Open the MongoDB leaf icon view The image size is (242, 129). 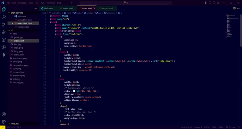pyautogui.click(x=4, y=55)
